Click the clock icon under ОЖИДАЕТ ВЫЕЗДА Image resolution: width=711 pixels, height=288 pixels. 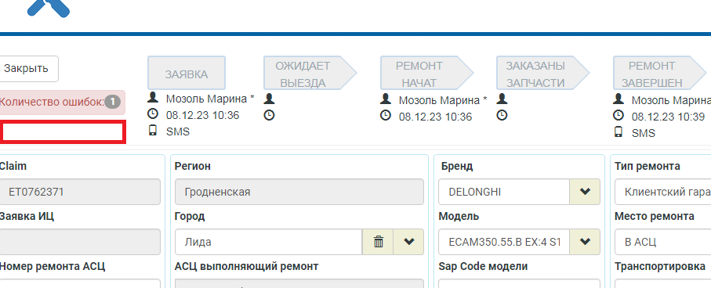tap(270, 115)
